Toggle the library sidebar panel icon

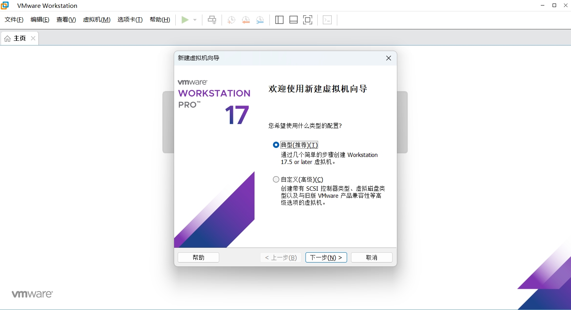point(279,20)
